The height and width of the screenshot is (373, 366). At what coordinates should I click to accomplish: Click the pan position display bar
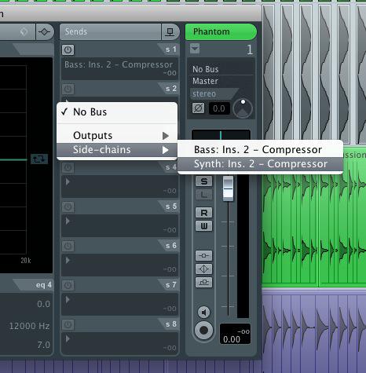coord(221,135)
